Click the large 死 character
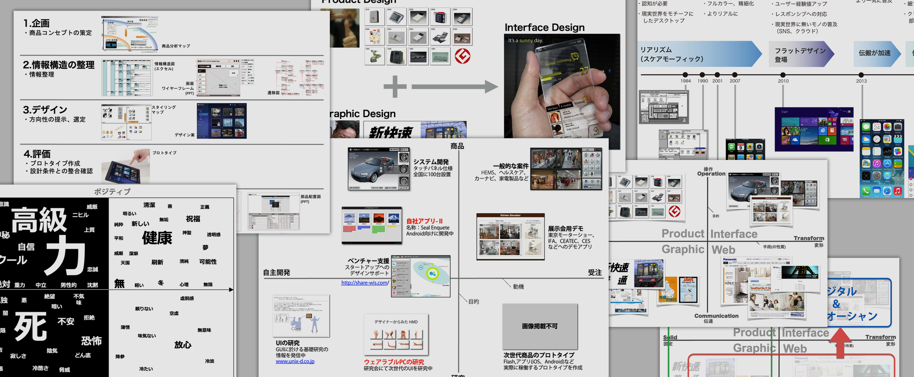Screen dimensions: 914x377 coord(30,326)
